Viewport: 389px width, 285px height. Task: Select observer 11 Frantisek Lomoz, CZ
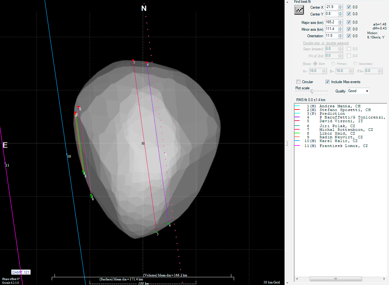340,146
